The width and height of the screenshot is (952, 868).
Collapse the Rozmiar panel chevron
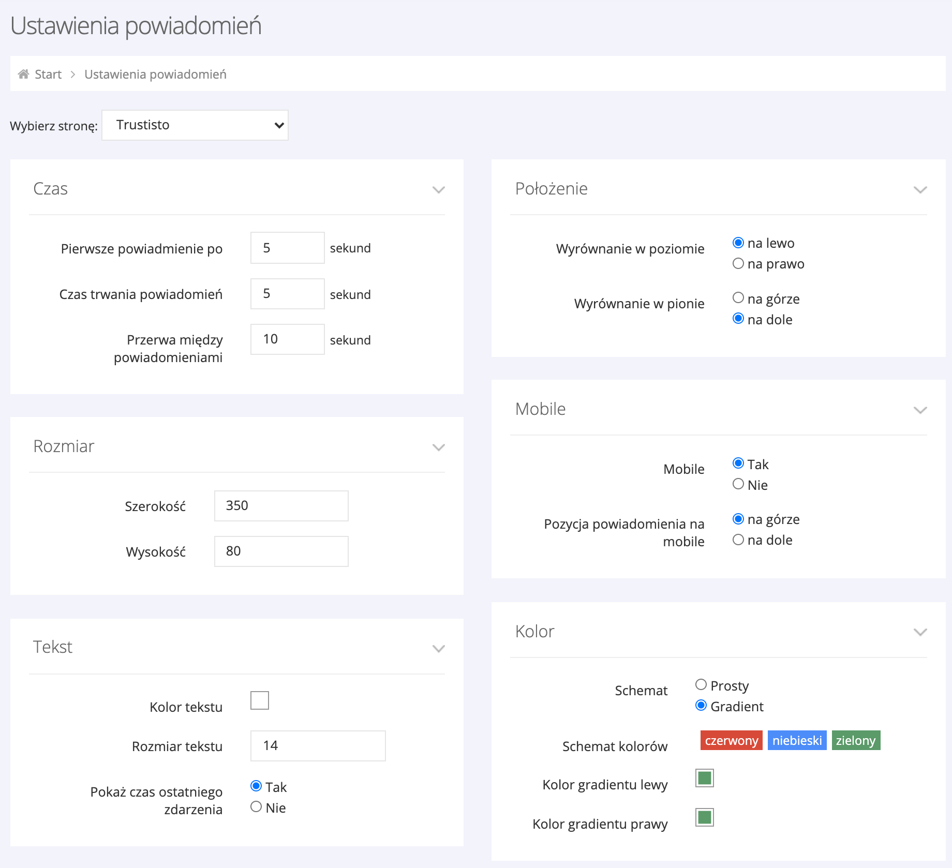438,447
